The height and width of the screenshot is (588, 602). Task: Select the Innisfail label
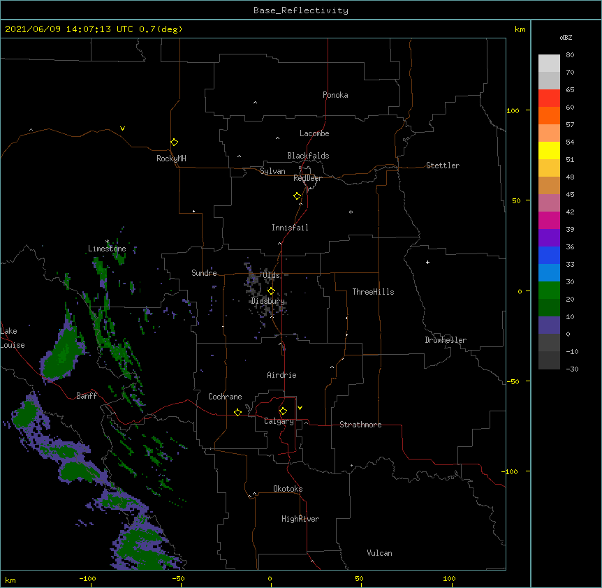point(290,228)
